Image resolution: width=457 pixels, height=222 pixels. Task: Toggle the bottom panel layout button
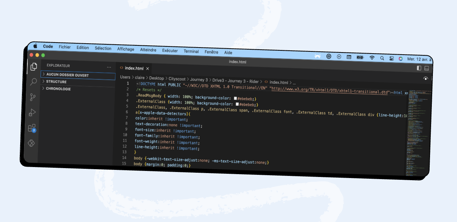point(427,68)
